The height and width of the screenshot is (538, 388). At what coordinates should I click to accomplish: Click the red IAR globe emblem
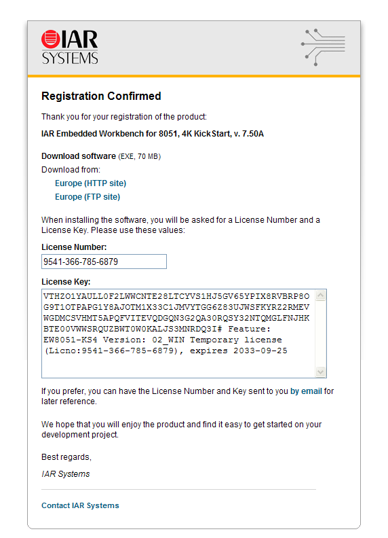coord(51,39)
